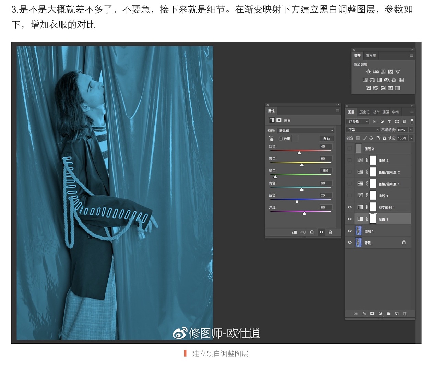
Task: Open the 预设 preset dropdown
Action: pos(306,131)
